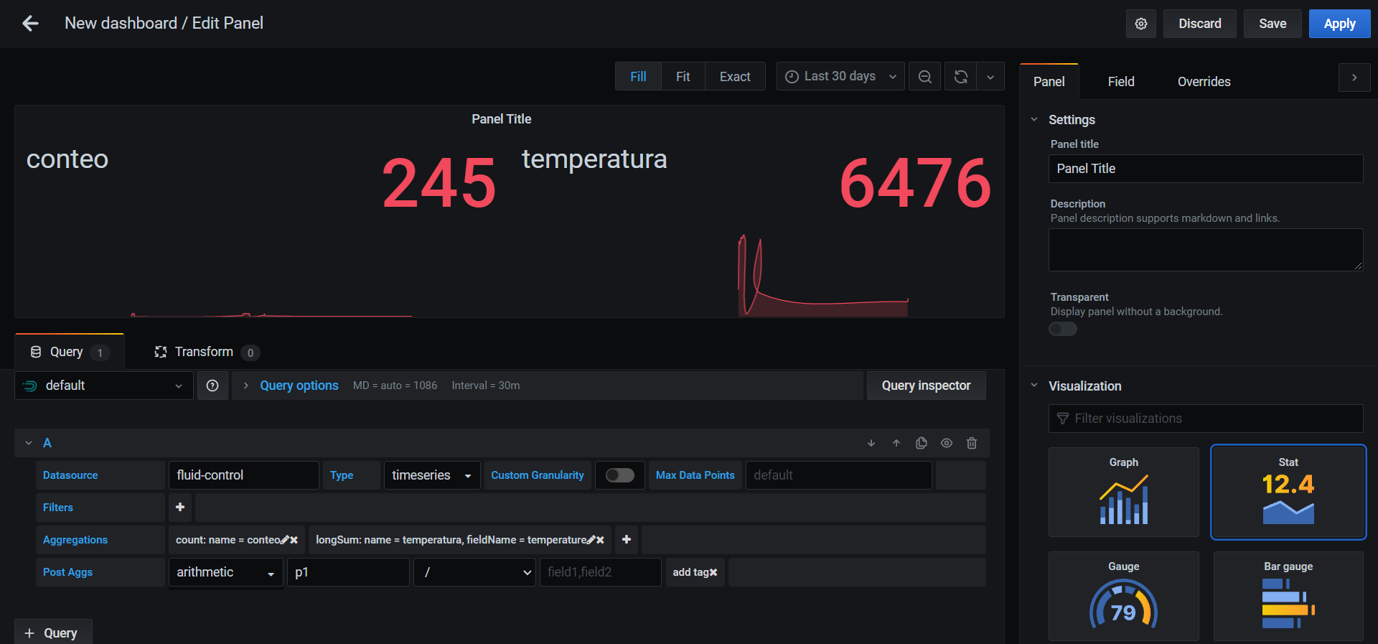Click the fluid-control datasource field
This screenshot has height=644, width=1378.
click(x=244, y=475)
